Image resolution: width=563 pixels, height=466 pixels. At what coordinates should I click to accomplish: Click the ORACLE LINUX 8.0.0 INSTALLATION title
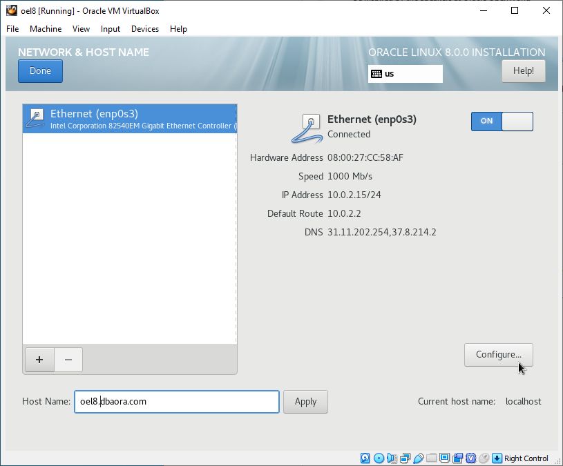[x=457, y=52]
